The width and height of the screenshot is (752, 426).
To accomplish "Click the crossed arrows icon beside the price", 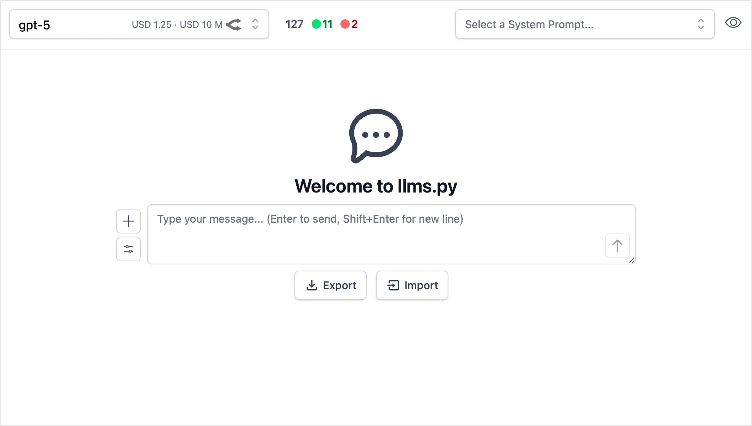I will click(x=234, y=24).
